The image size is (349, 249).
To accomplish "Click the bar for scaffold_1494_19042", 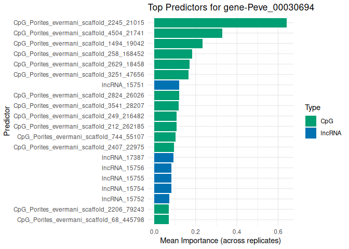I will coord(178,44).
